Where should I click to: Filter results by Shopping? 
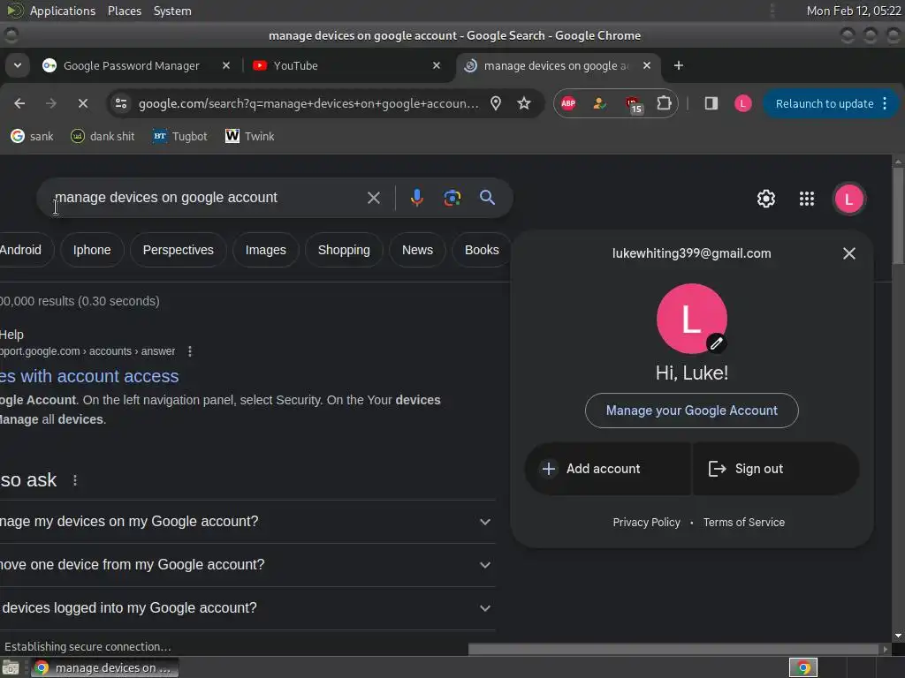pos(344,250)
